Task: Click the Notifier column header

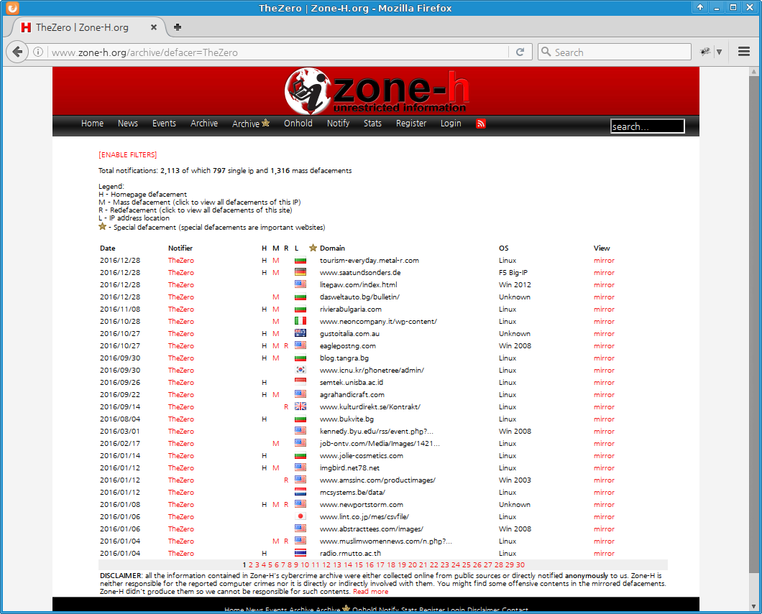Action: coord(180,248)
